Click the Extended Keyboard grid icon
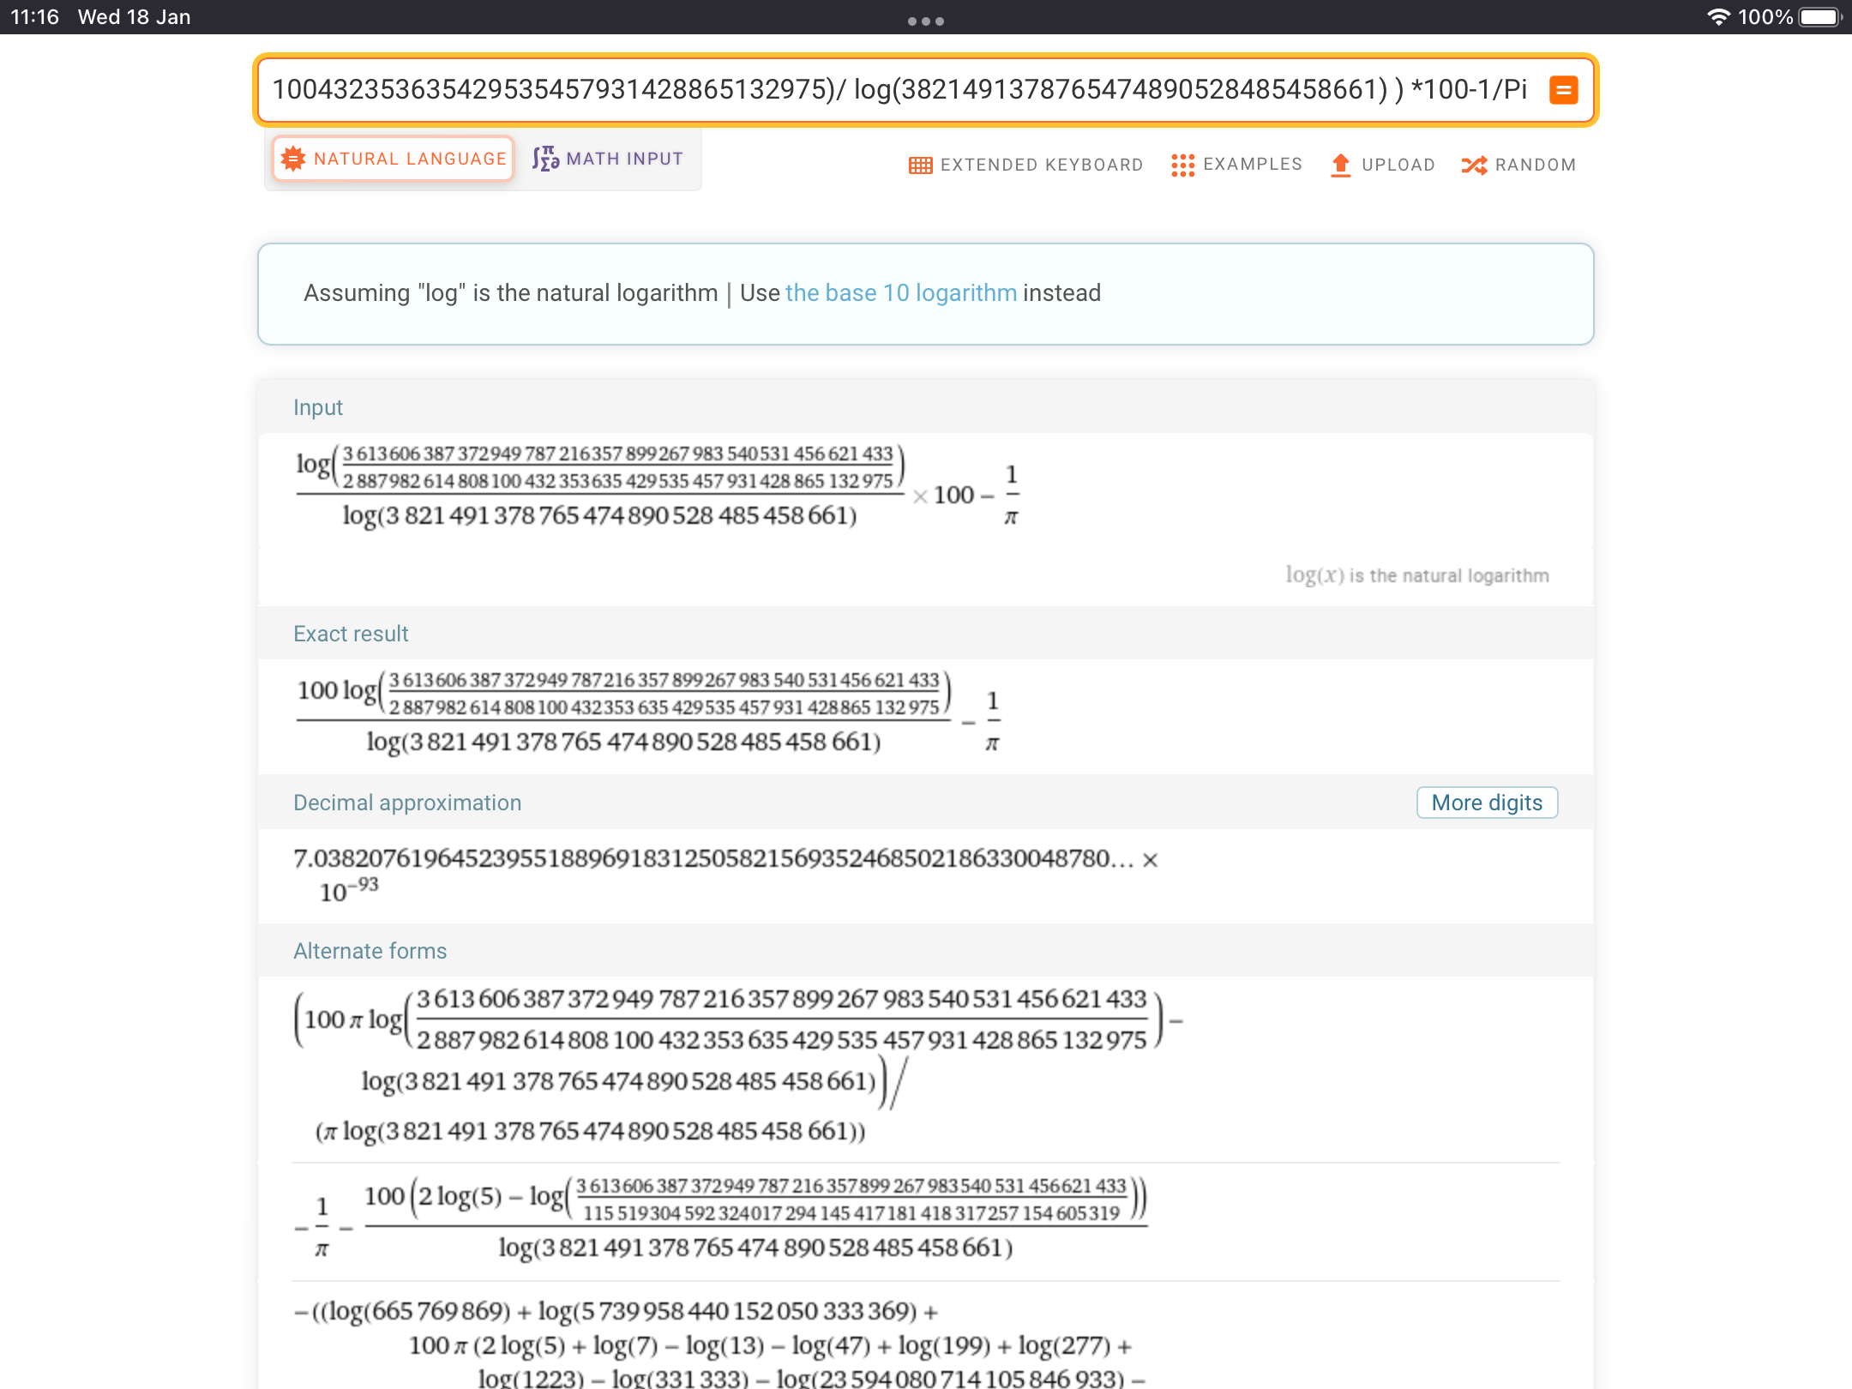1852x1389 pixels. point(920,165)
